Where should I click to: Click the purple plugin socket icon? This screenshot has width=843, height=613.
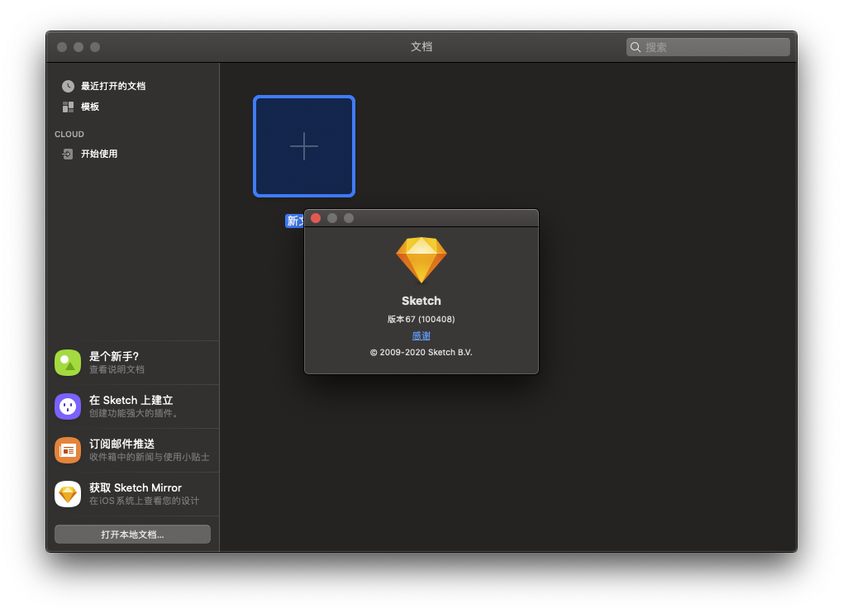[x=68, y=406]
